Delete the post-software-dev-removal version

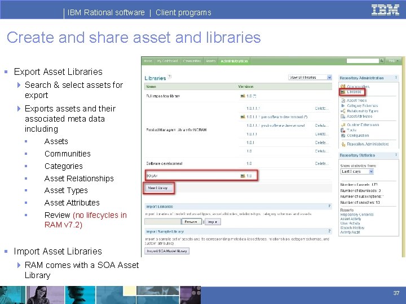pyautogui.click(x=321, y=126)
